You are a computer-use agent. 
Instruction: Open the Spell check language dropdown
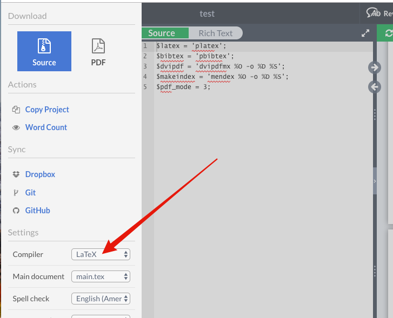pos(101,299)
